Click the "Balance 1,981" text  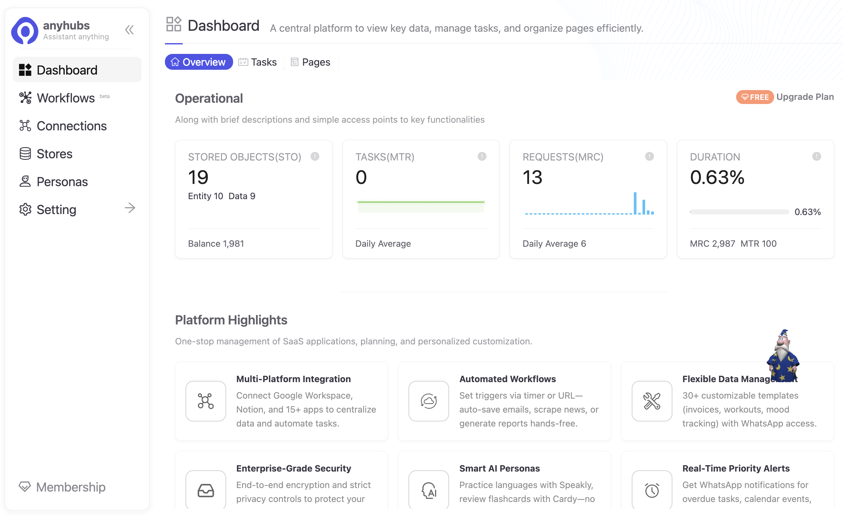(x=216, y=244)
